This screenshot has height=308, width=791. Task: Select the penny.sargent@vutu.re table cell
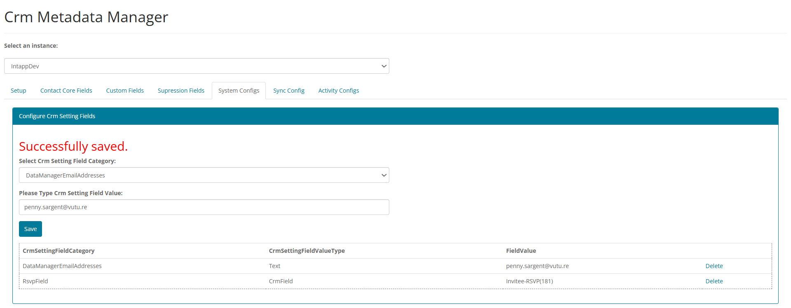pos(537,266)
